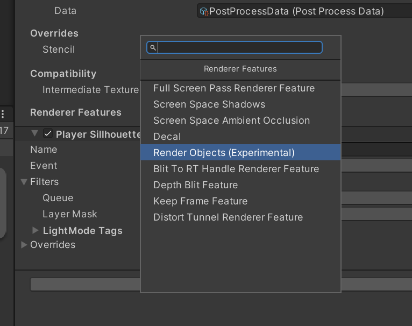Toggle the Player Sillhouette feature checkbox

(x=48, y=134)
